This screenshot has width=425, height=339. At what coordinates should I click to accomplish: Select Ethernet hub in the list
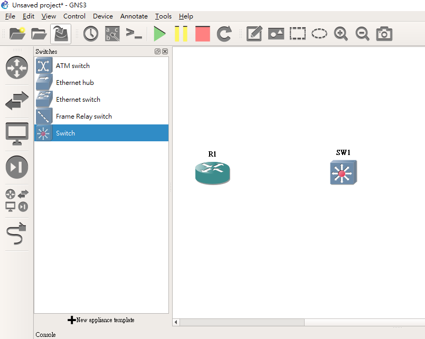point(101,82)
